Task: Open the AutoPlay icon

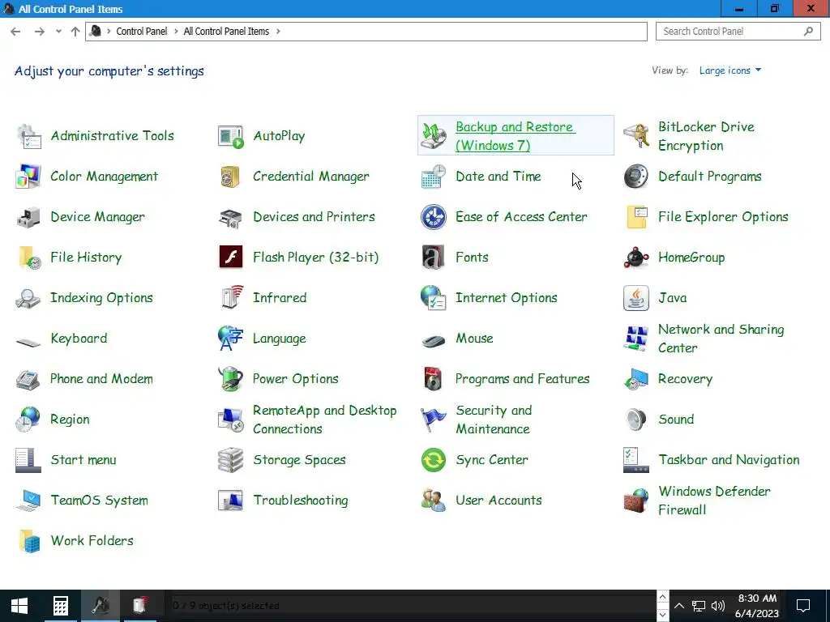Action: point(231,136)
